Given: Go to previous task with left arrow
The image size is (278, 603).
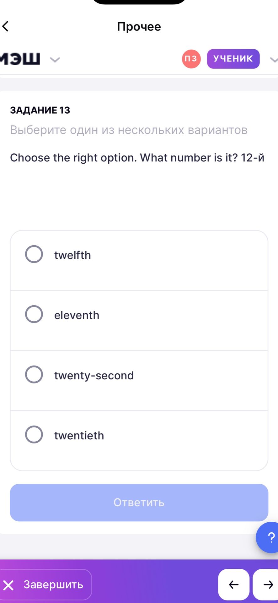Looking at the screenshot, I should (234, 584).
